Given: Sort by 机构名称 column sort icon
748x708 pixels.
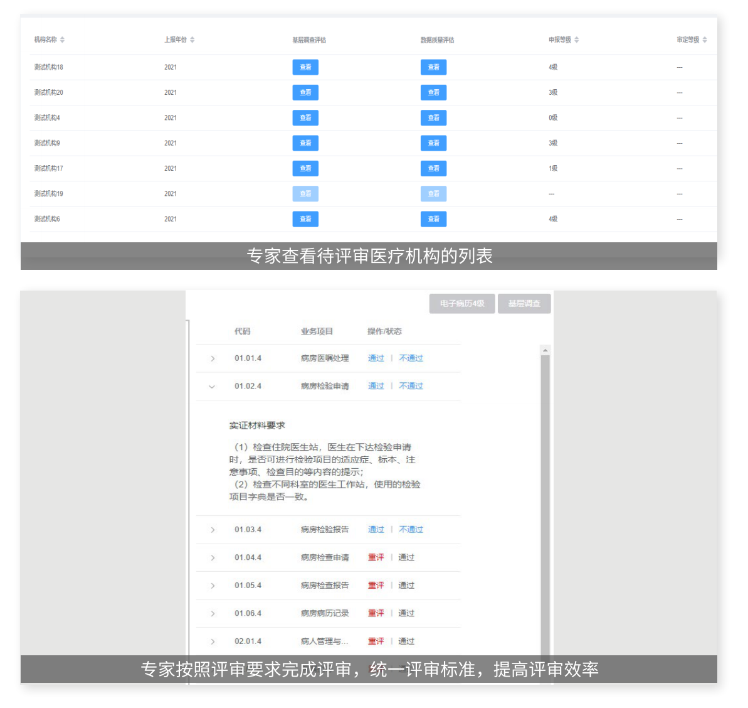Looking at the screenshot, I should [x=62, y=40].
